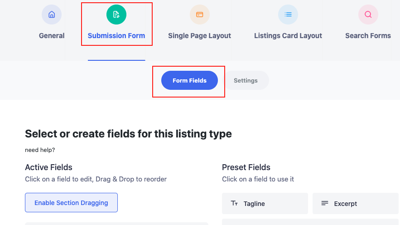
Task: Click the Listings Card Layout list icon
Action: [x=288, y=15]
